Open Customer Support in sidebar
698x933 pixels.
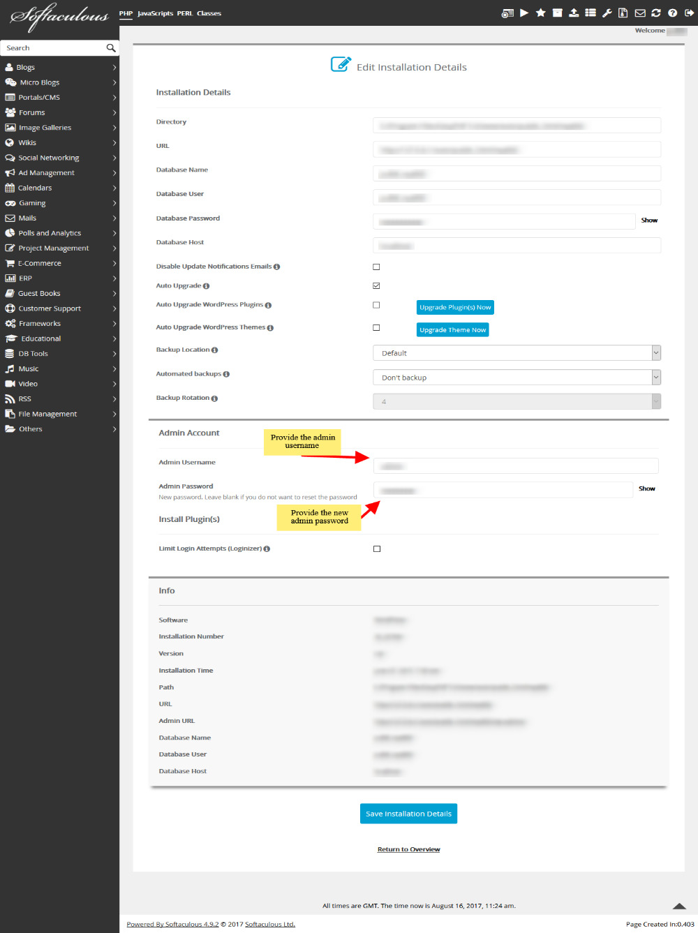(50, 309)
